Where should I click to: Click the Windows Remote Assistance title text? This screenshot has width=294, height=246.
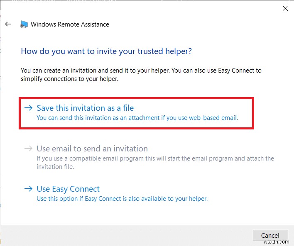(x=70, y=24)
